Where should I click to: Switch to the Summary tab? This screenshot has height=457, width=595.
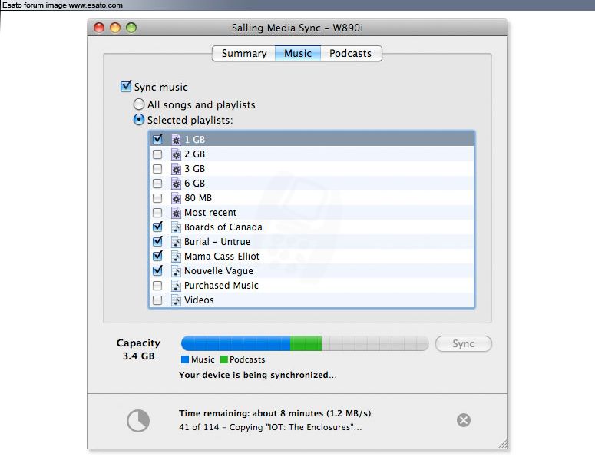click(243, 53)
